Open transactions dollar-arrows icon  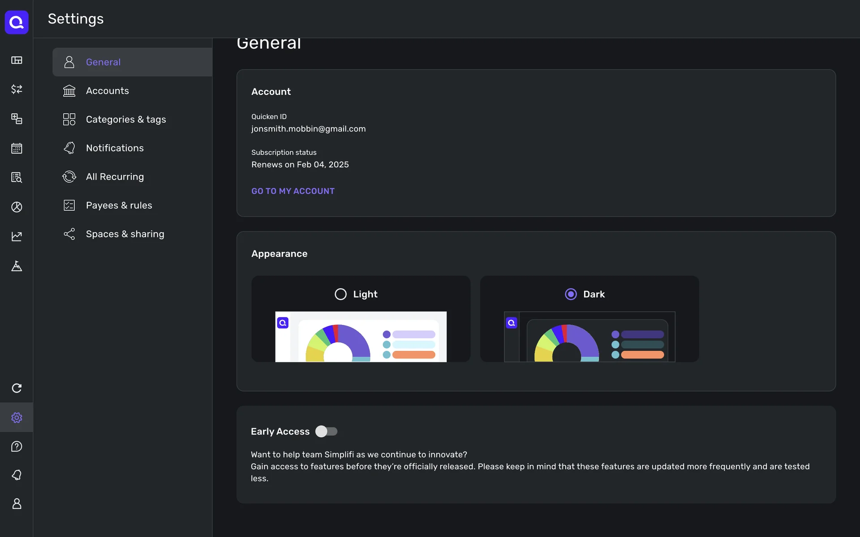17,89
